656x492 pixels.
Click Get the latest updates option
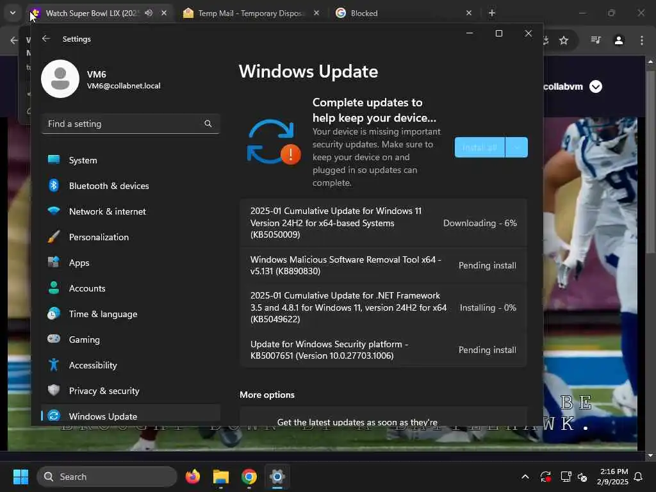point(383,416)
